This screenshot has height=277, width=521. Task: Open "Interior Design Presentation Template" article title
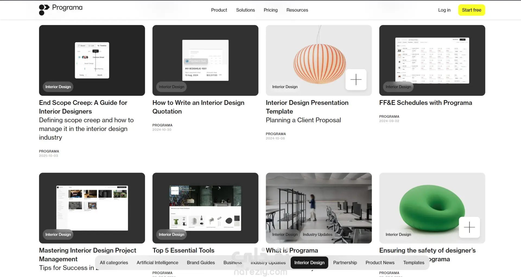[x=307, y=107]
